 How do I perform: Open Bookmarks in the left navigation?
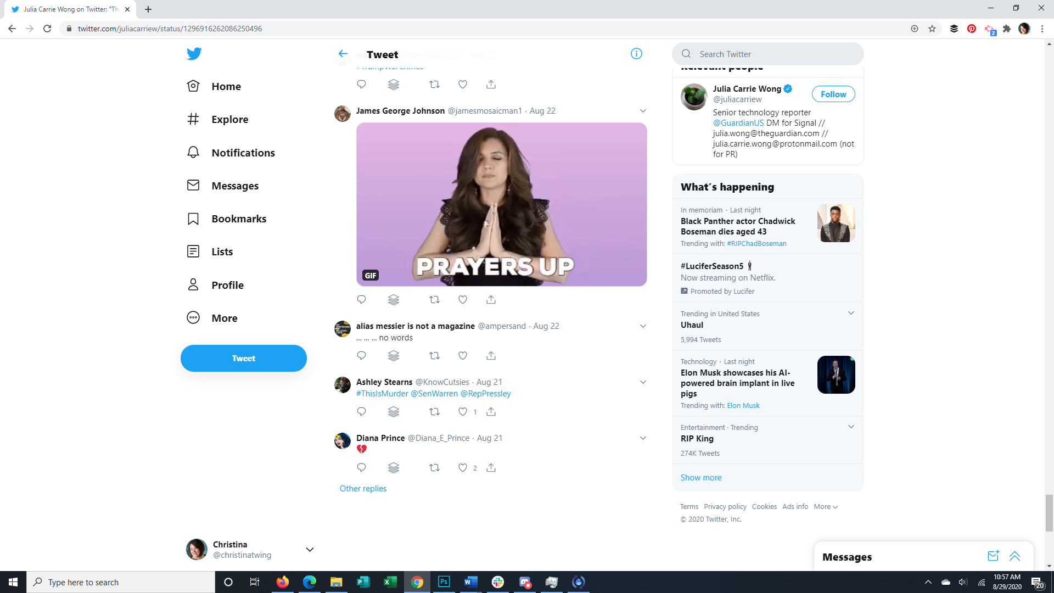click(x=238, y=219)
